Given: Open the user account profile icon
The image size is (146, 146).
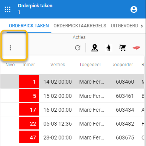Looking at the screenshot, I should pyautogui.click(x=134, y=10).
